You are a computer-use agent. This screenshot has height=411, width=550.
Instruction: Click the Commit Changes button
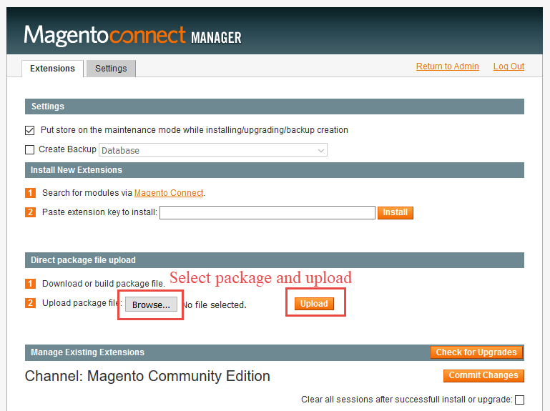pos(483,375)
